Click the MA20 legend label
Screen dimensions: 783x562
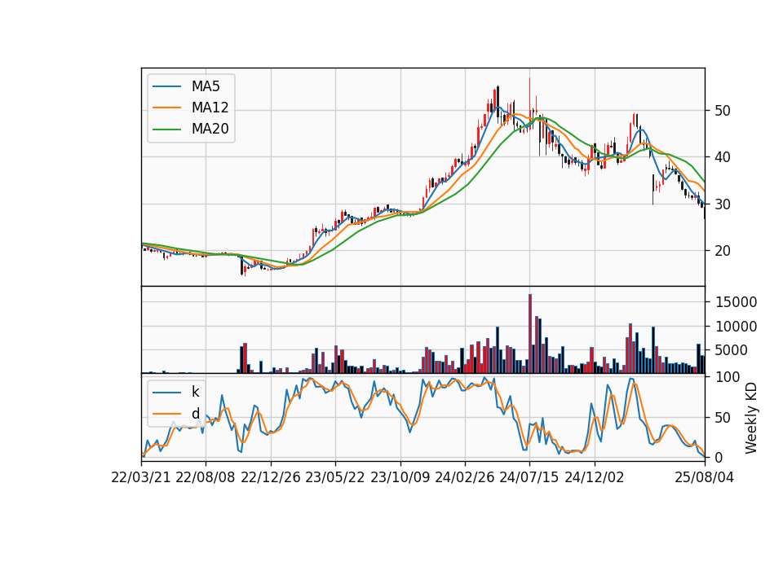pyautogui.click(x=210, y=130)
